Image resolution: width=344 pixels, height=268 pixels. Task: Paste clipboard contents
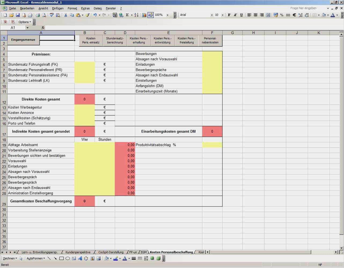pyautogui.click(x=78, y=15)
